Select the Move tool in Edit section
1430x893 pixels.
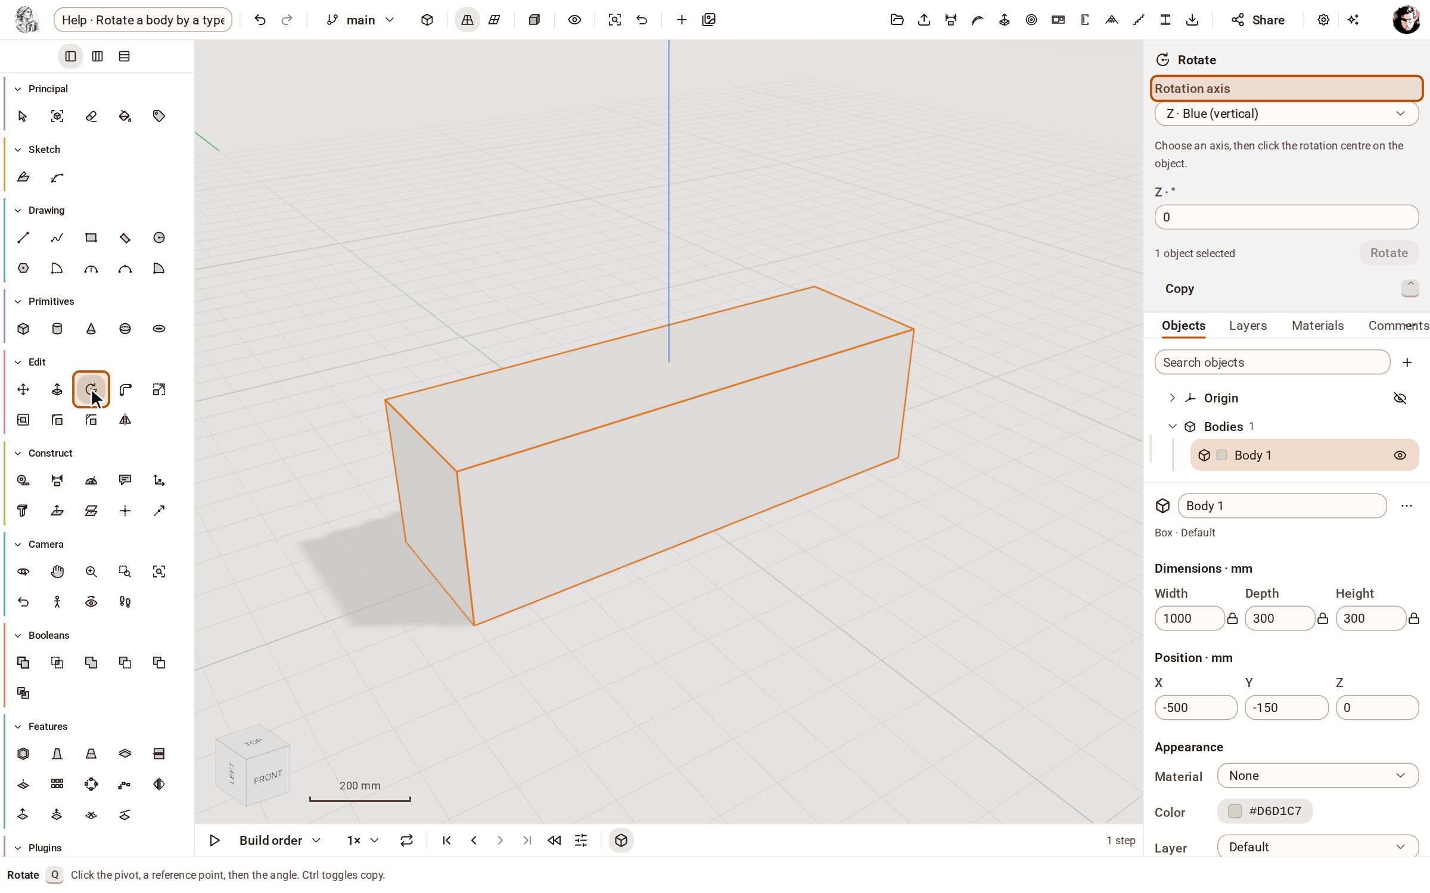click(x=23, y=389)
